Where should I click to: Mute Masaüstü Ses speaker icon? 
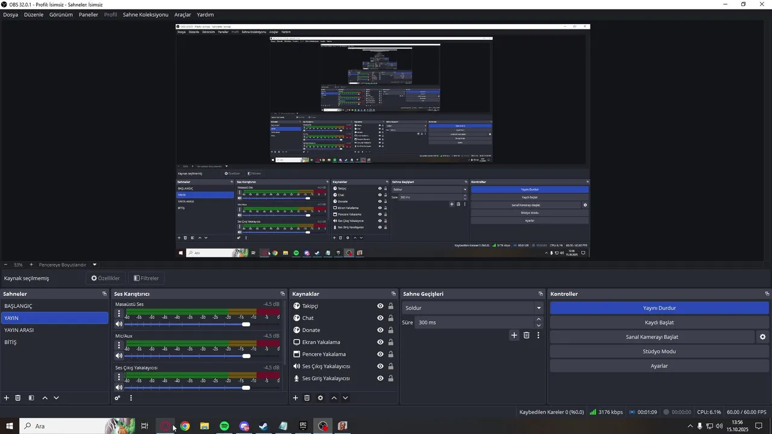tap(119, 324)
